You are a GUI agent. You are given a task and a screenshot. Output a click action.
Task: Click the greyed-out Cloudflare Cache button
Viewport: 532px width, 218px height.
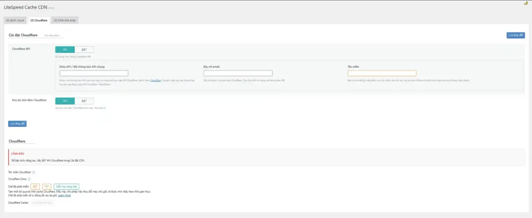point(42,203)
